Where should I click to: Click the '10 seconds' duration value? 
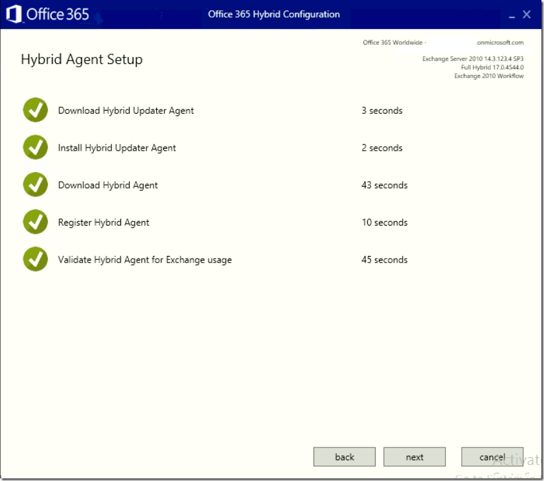[x=385, y=222]
